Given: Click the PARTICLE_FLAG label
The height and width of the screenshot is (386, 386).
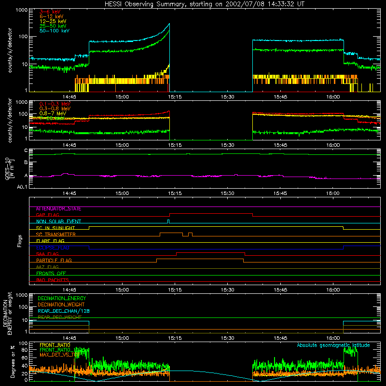Looking at the screenshot, I should coord(54,261).
